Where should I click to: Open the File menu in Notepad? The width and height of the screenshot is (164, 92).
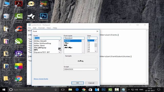[x=29, y=28]
